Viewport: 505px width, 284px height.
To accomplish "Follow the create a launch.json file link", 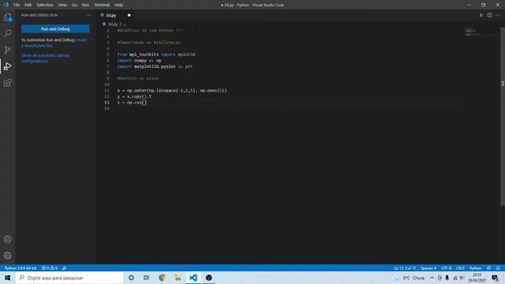I will click(54, 43).
